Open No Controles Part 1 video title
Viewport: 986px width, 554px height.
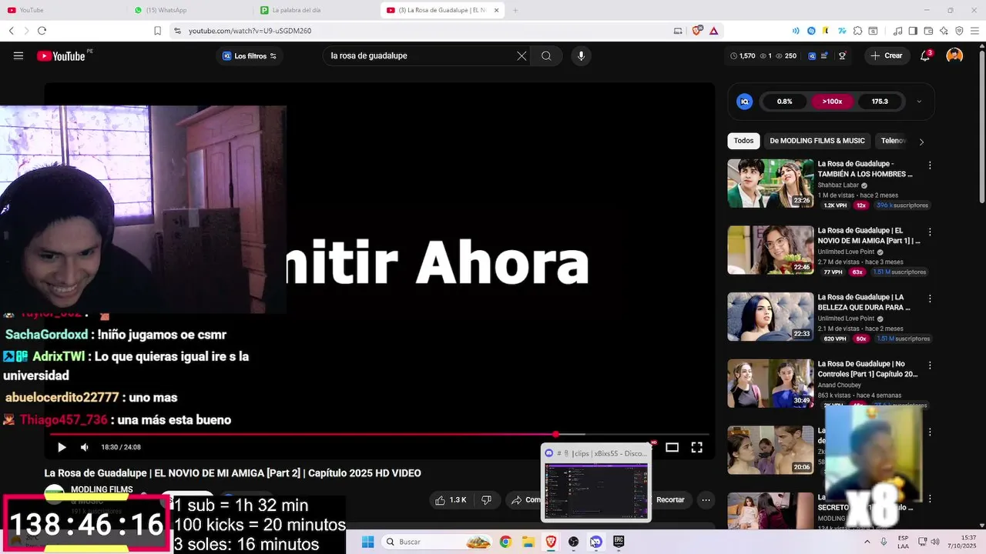point(867,369)
